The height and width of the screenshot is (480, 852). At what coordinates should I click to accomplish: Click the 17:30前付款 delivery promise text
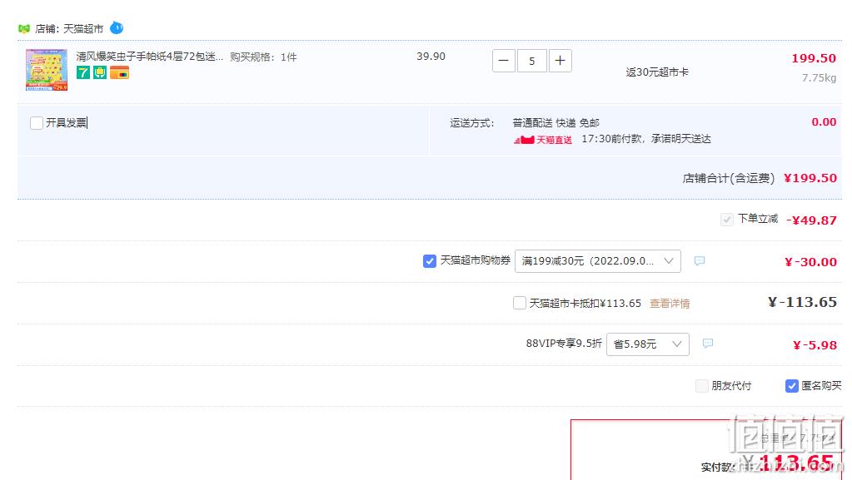click(646, 139)
